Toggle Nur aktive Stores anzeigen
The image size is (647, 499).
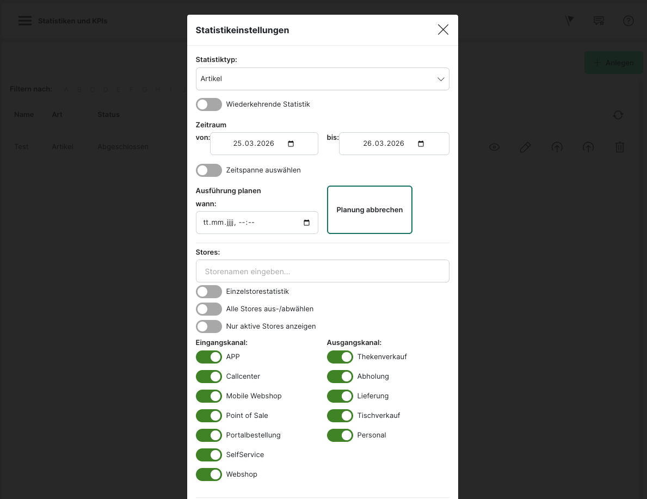click(x=209, y=326)
